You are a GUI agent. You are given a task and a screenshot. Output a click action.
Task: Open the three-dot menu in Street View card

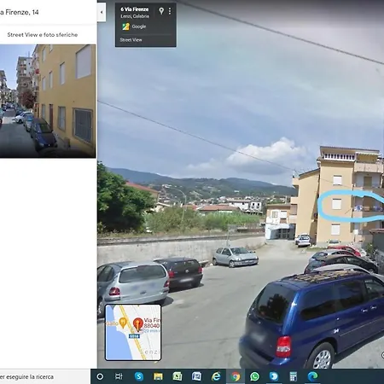tap(170, 11)
